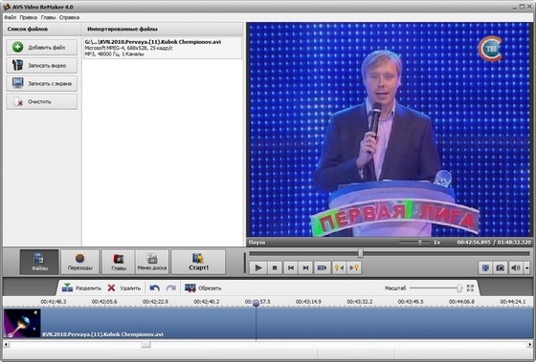Viewport: 536px width, 362px height.
Task: Switch to the Переходы tab
Action: click(x=80, y=262)
